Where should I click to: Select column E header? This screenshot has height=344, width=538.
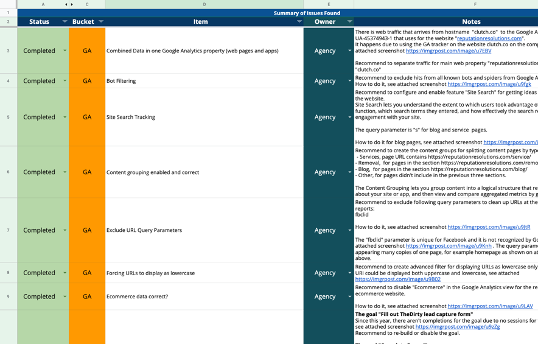point(329,4)
